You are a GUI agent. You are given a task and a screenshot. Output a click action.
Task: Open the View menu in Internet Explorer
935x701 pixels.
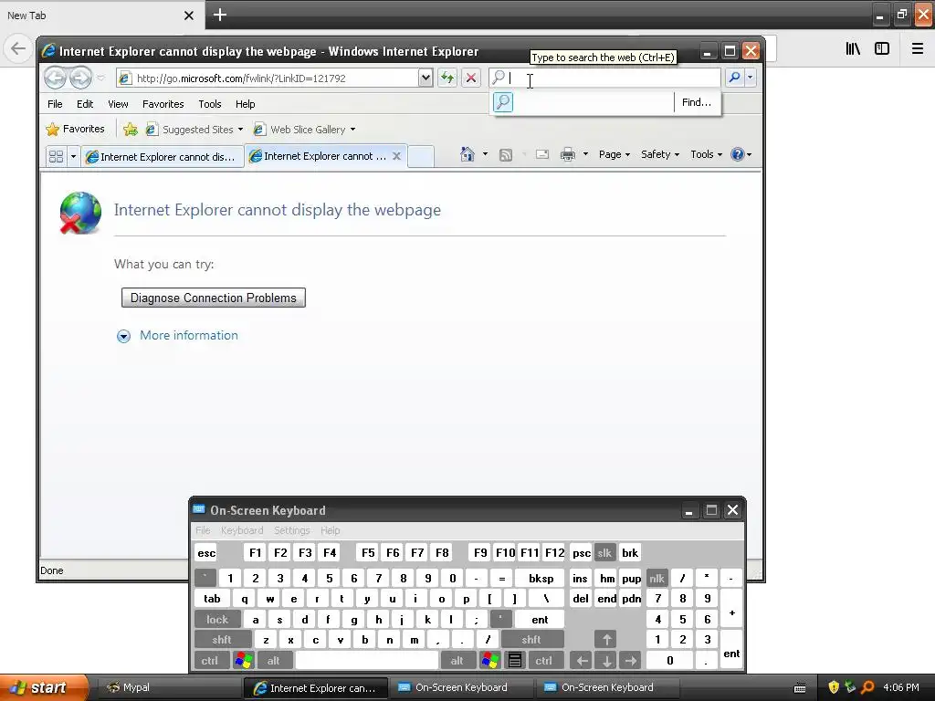pos(118,104)
